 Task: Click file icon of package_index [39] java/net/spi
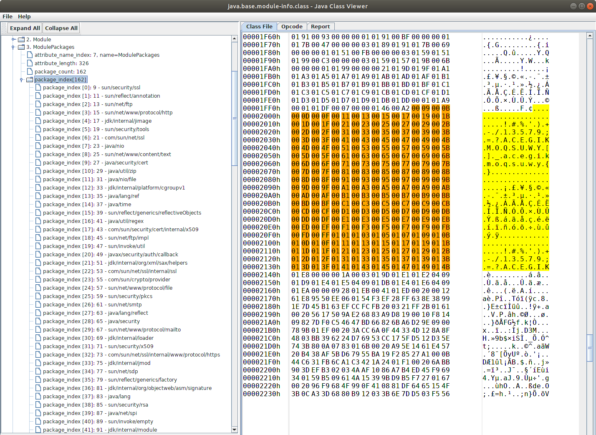(38, 413)
